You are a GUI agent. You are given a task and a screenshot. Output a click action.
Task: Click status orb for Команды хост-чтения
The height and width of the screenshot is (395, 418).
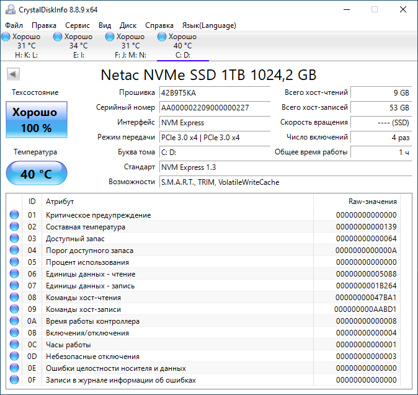click(14, 297)
